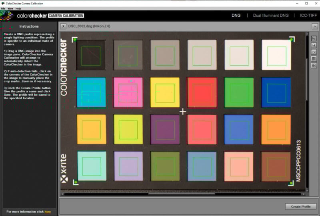Image resolution: width=320 pixels, height=216 pixels.
Task: Close the DSC_0002.dng image with X
Action: pos(64,26)
